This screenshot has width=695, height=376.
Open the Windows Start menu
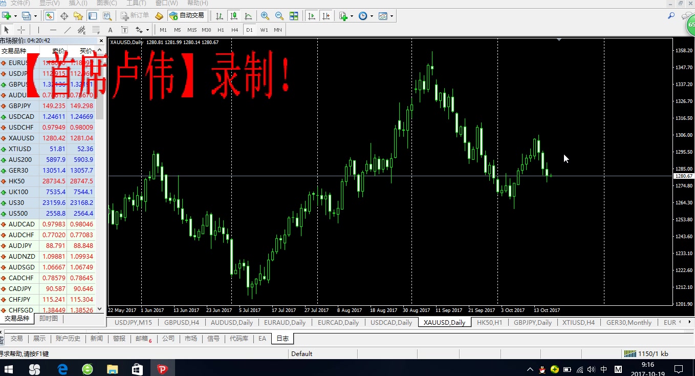(9, 369)
